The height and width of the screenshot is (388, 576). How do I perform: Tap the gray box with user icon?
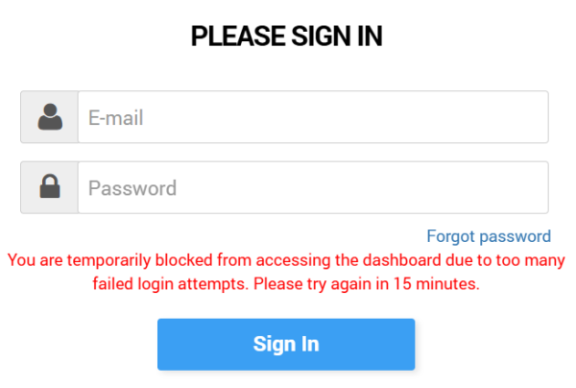[x=50, y=117]
